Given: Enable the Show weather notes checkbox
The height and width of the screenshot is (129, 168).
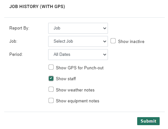Looking at the screenshot, I should (51, 89).
